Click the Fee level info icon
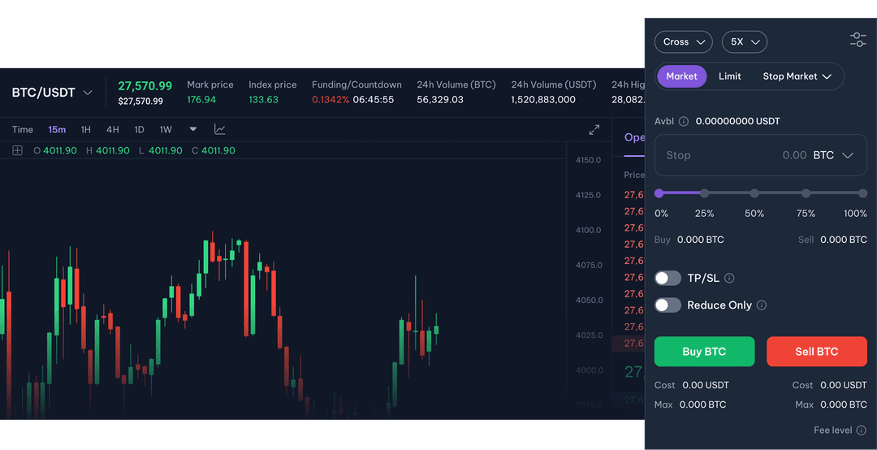Viewport: 877px width, 450px height. pos(861,431)
